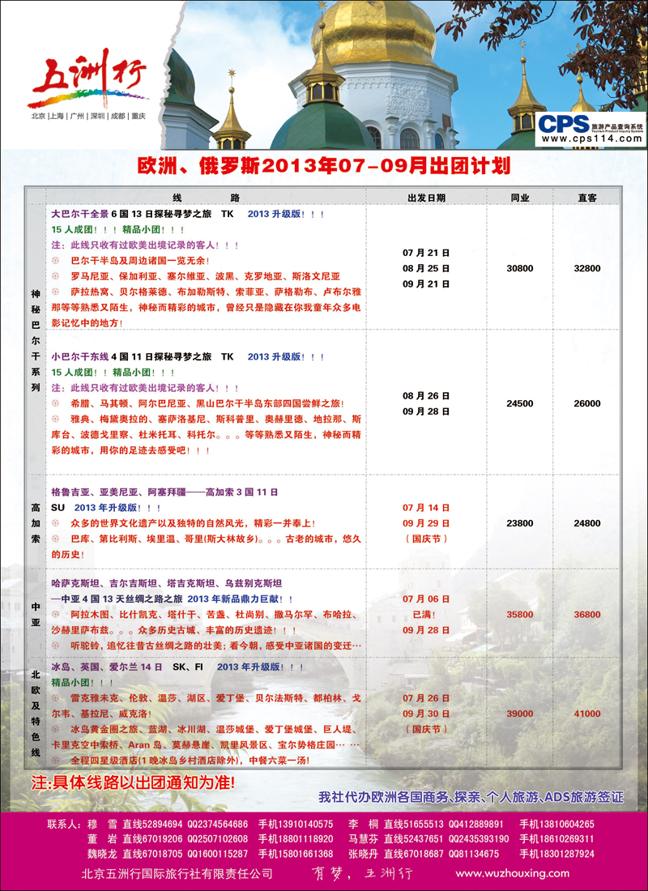Click route title 小巴尔干东线4国11日探秘寻梦之旅
The height and width of the screenshot is (891, 648).
(x=131, y=356)
